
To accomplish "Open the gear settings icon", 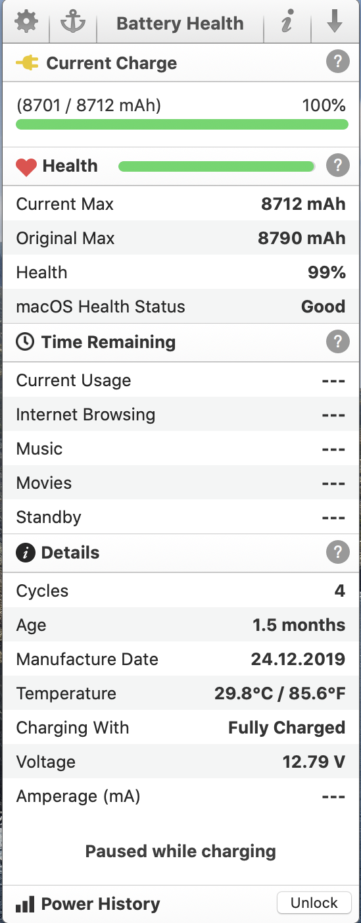I will 26,23.
